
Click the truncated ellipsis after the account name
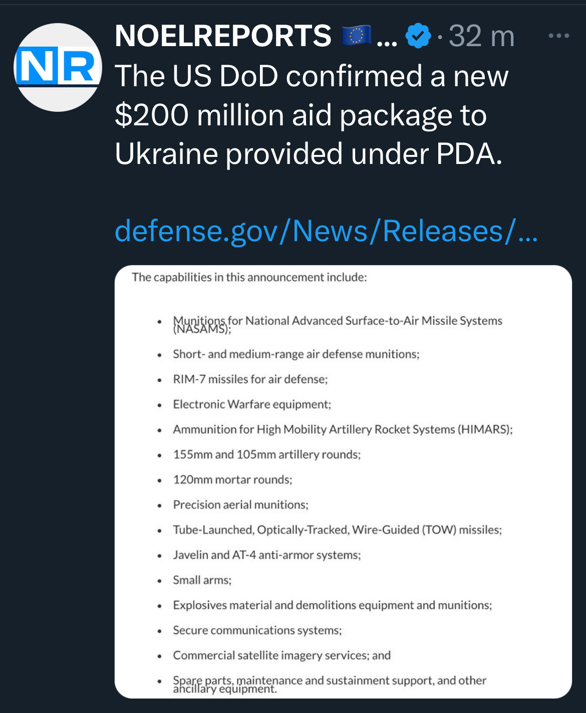click(386, 38)
